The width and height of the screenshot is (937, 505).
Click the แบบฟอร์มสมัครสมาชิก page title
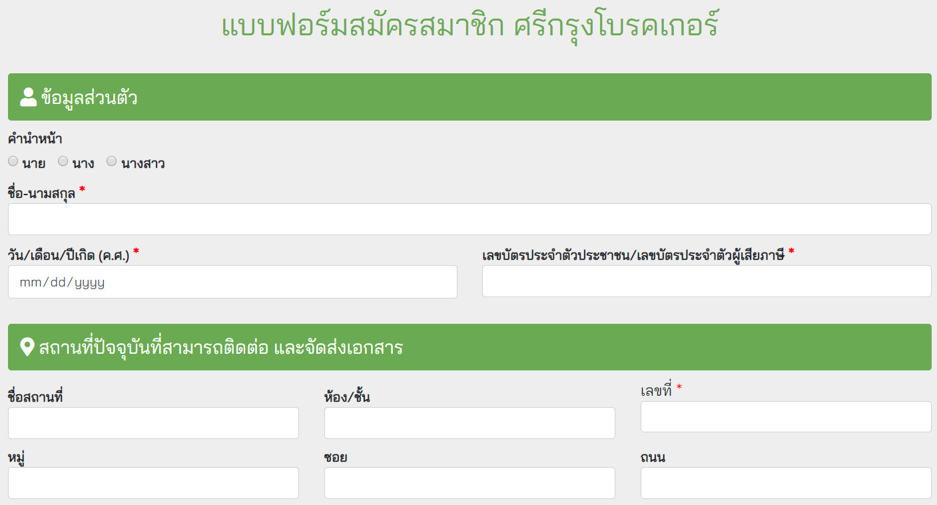(x=469, y=25)
